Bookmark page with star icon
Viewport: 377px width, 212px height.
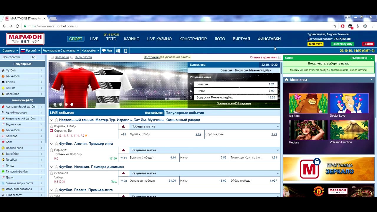point(335,26)
